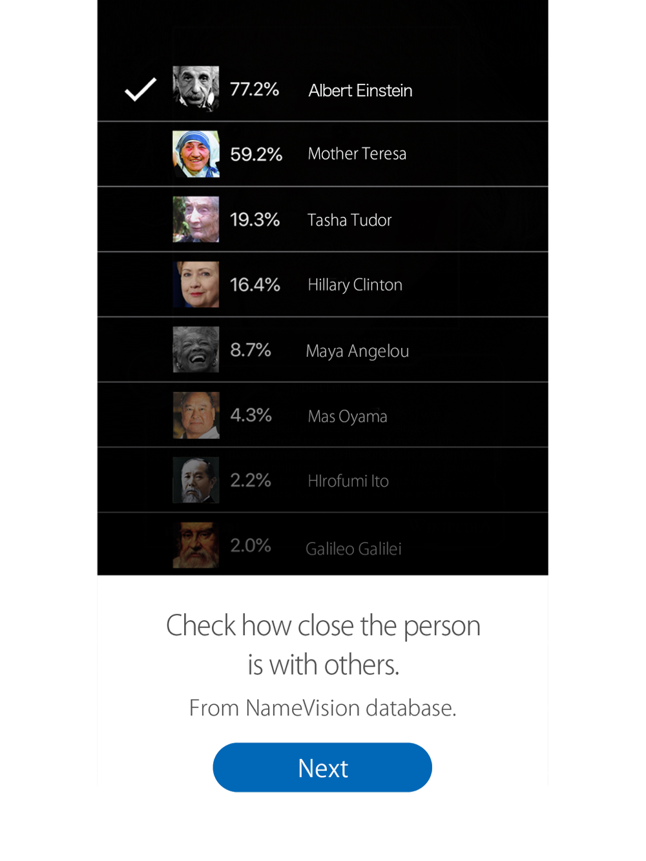The height and width of the screenshot is (861, 646).
Task: Open Albert Einstein's face thumbnail
Action: pos(196,89)
